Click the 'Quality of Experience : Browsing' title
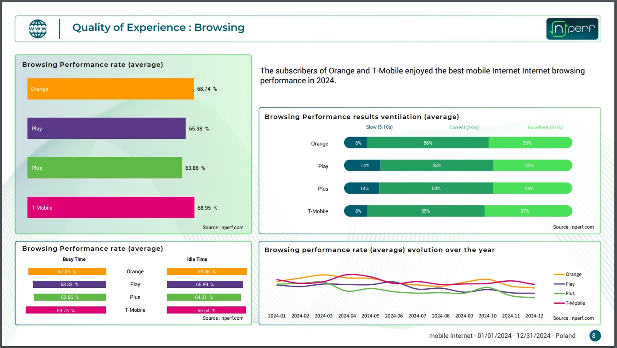Image resolution: width=617 pixels, height=348 pixels. (159, 27)
